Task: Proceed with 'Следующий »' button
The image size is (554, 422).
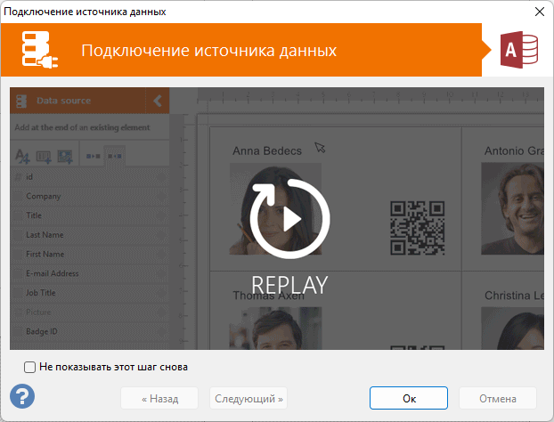Action: 248,398
